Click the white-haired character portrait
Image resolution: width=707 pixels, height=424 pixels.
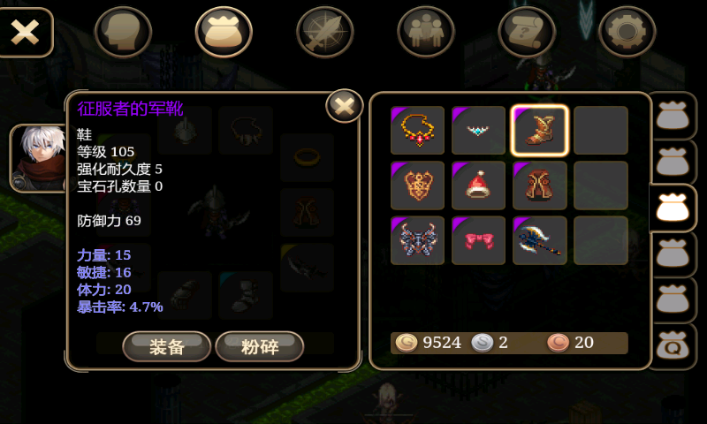(x=39, y=158)
